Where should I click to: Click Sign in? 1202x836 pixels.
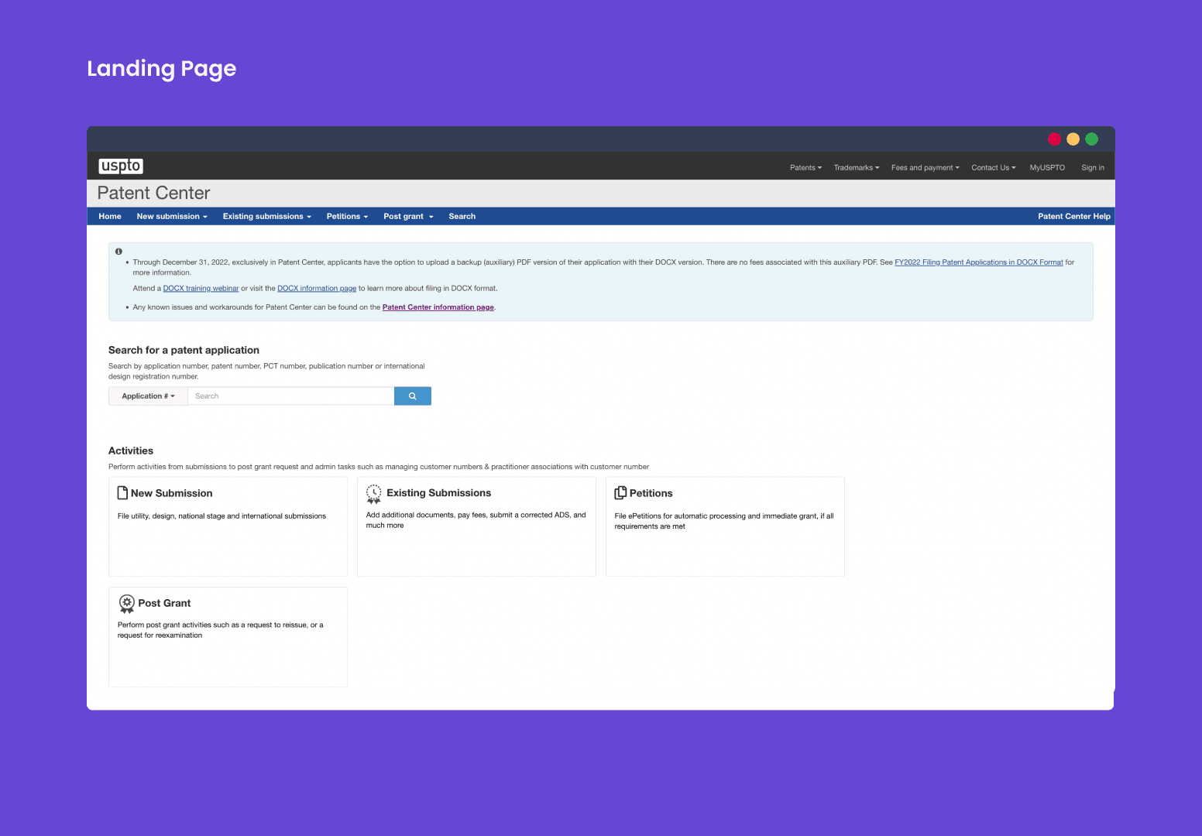1093,168
